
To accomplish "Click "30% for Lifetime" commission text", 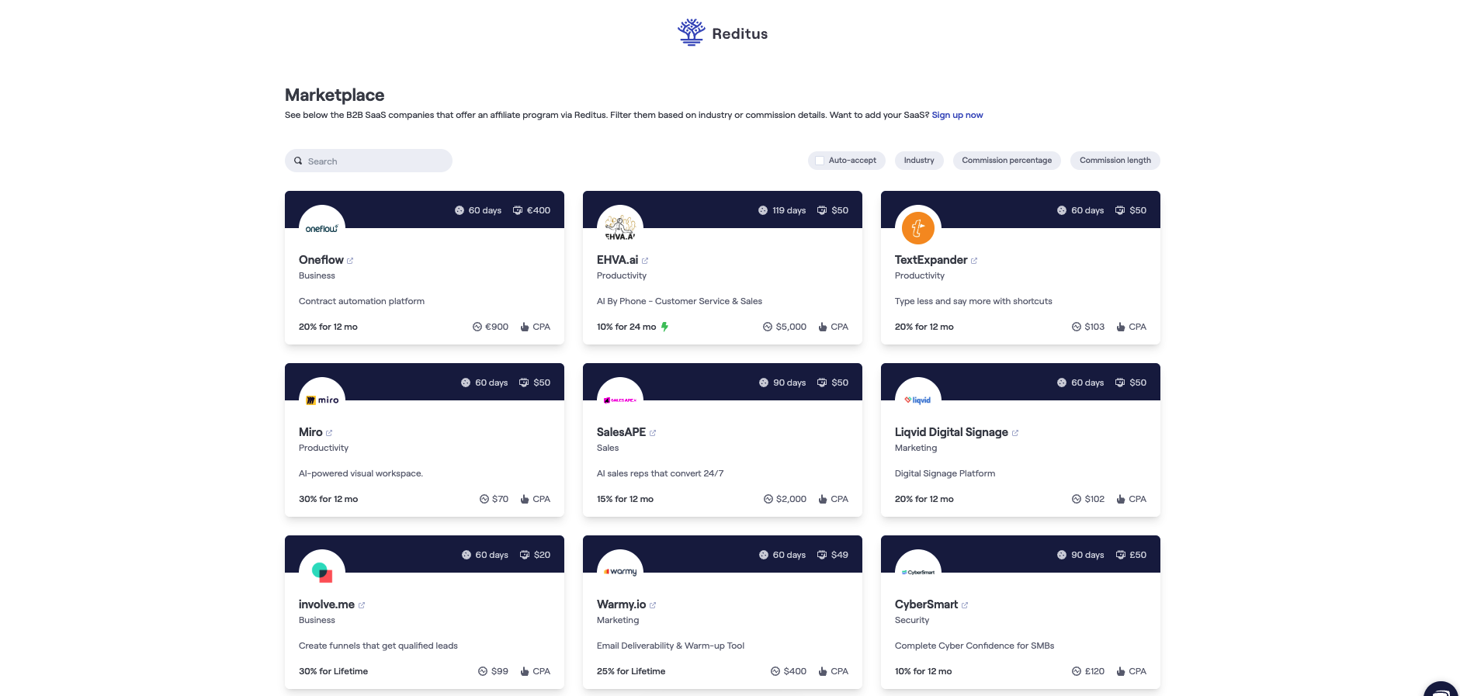I will (x=333, y=671).
